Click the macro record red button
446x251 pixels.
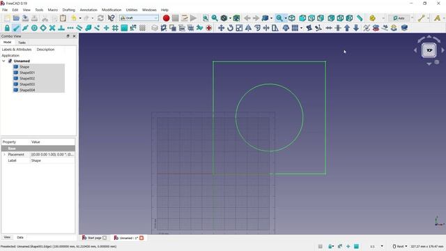[167, 18]
